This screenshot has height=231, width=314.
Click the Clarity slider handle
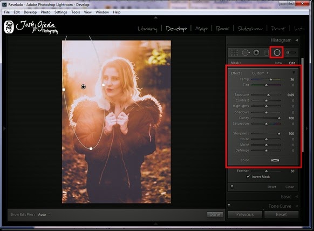(x=279, y=118)
